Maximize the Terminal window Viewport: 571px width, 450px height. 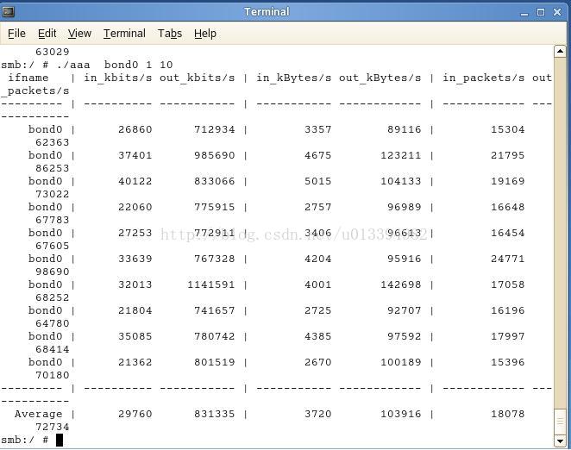tap(541, 12)
